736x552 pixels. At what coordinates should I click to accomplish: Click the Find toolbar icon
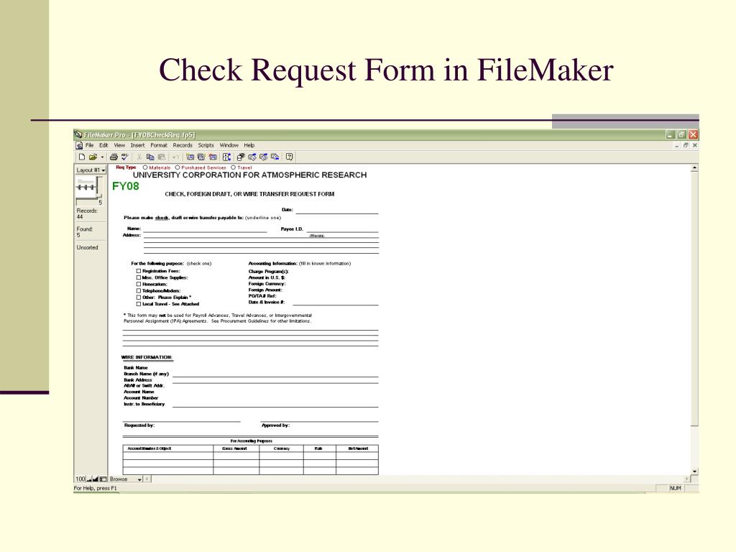[241, 157]
